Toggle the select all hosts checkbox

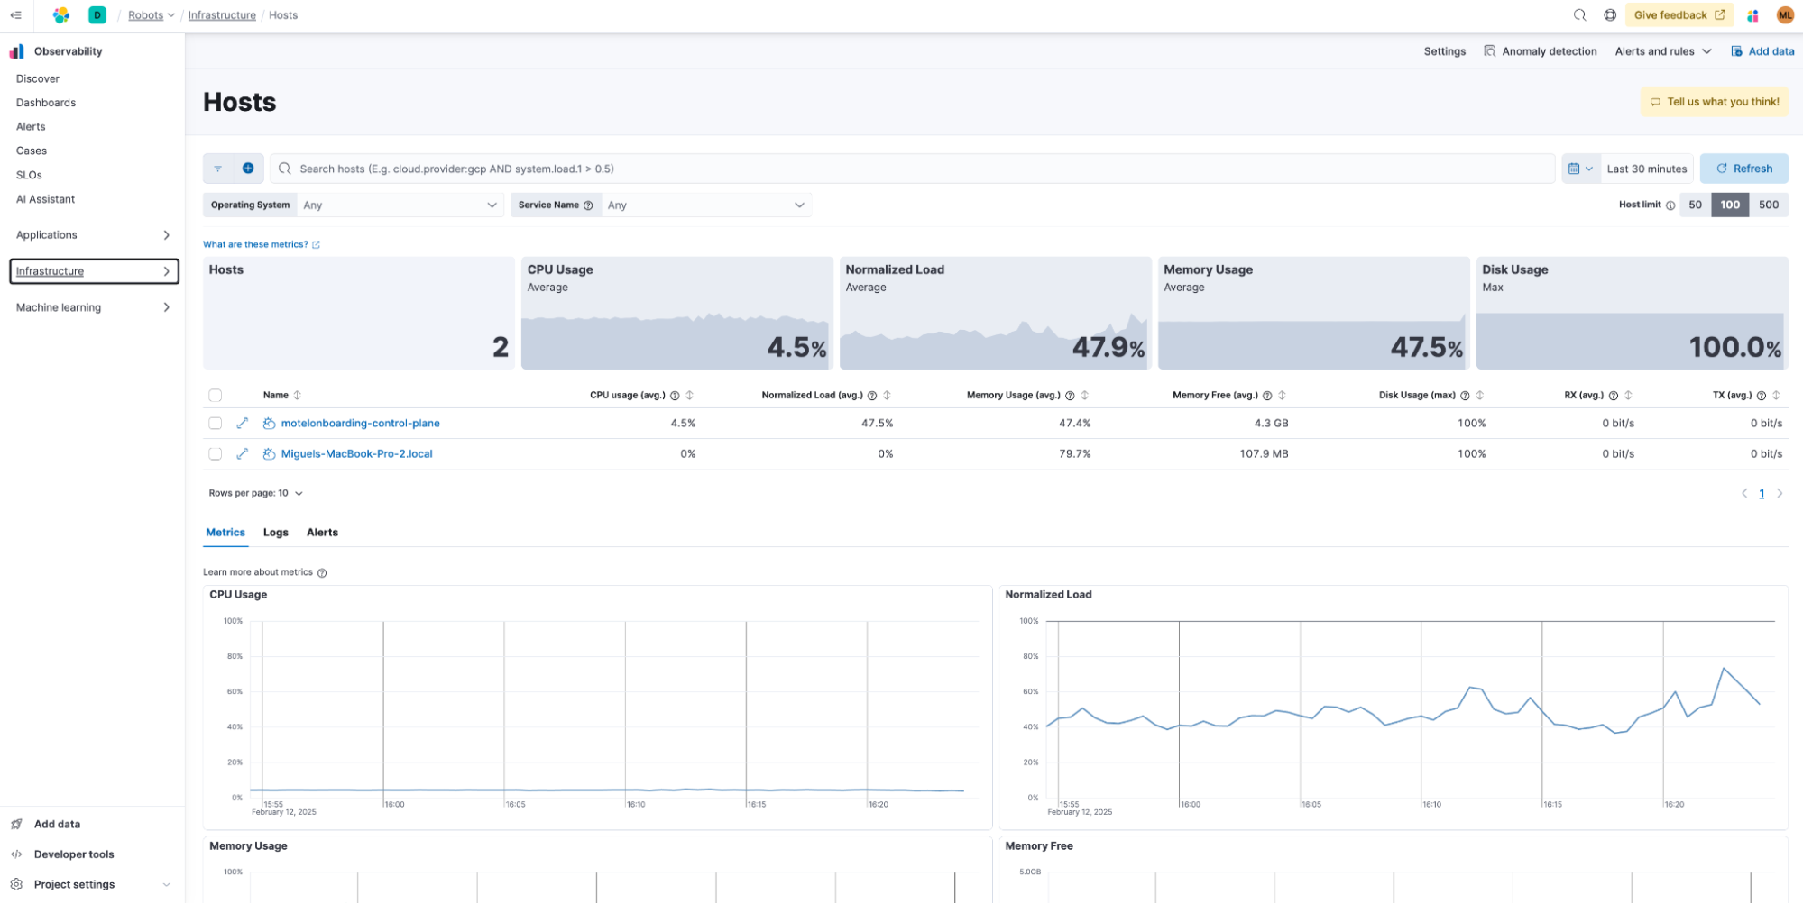point(215,395)
